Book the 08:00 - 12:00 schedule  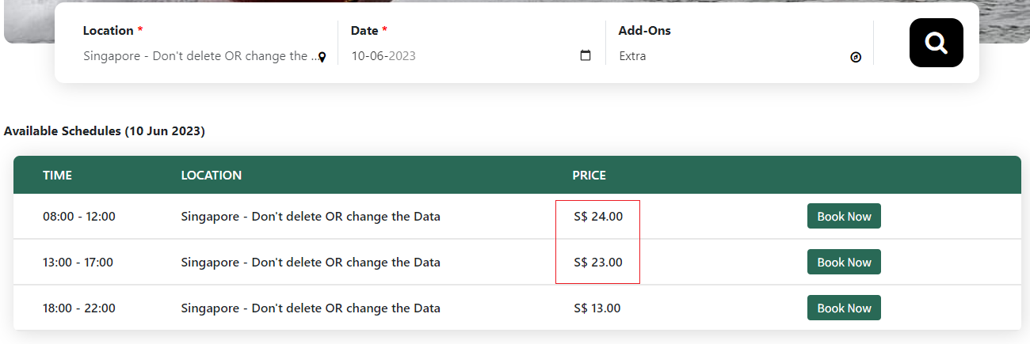tap(844, 217)
